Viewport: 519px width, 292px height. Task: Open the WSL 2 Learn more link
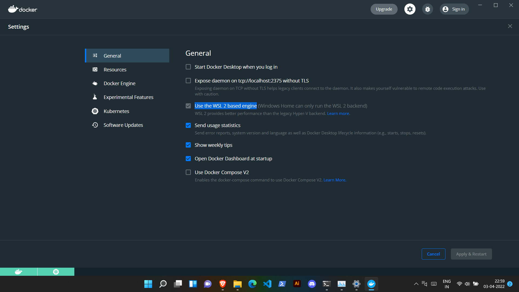(x=338, y=114)
